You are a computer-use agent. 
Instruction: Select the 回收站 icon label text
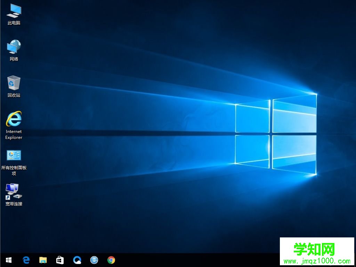click(13, 95)
